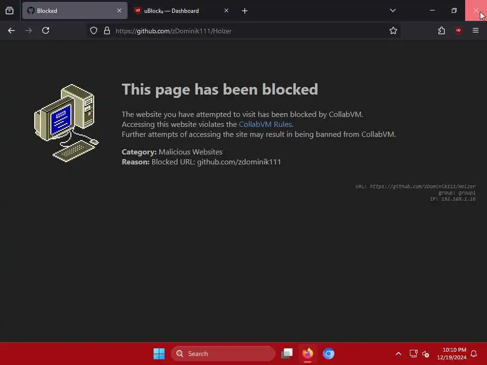Click 'This page has been blocked' heading
487x365 pixels.
pos(220,89)
